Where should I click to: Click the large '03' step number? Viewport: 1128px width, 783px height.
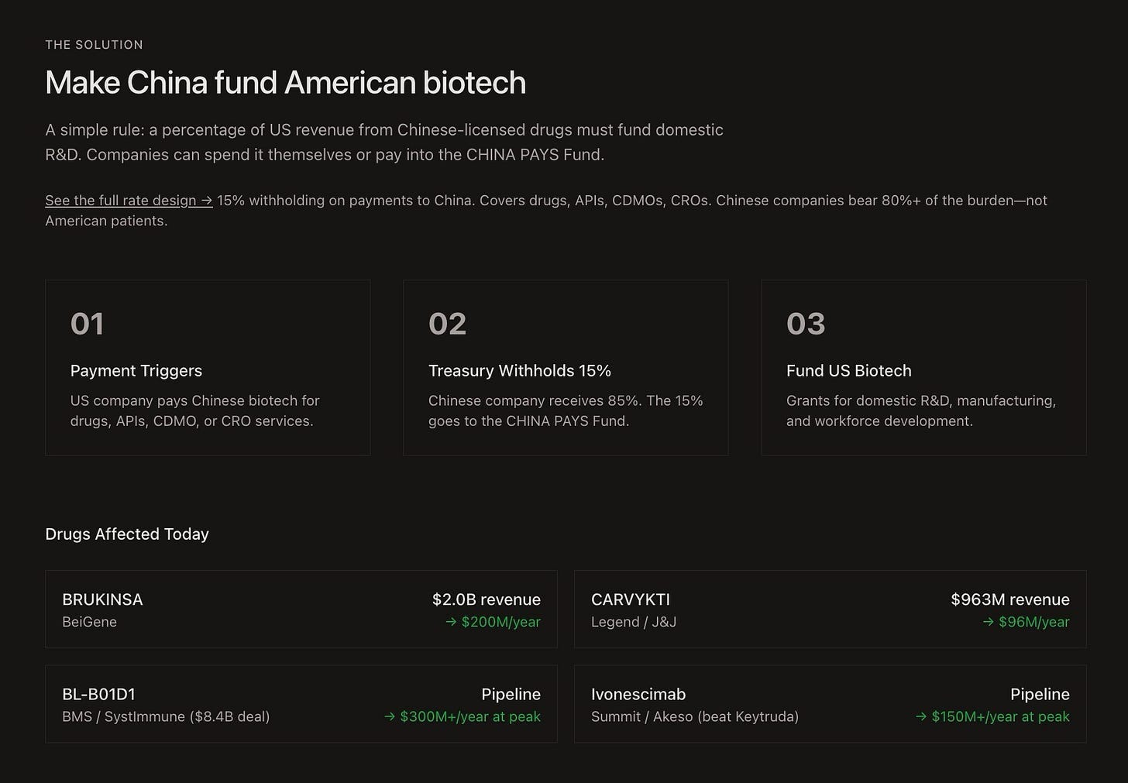coord(806,324)
